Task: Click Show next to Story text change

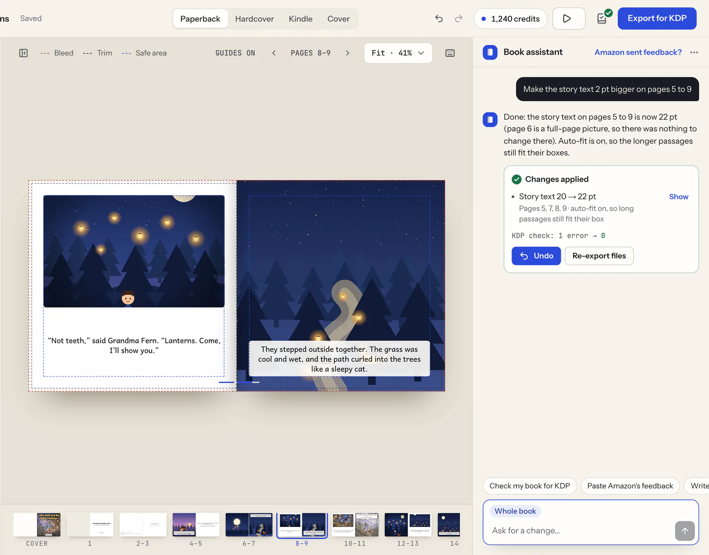Action: (678, 196)
